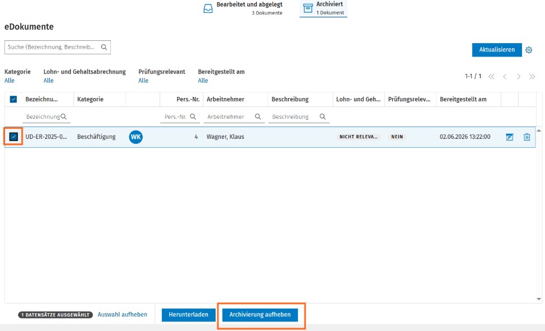Click the Aktualisieren button

point(497,50)
